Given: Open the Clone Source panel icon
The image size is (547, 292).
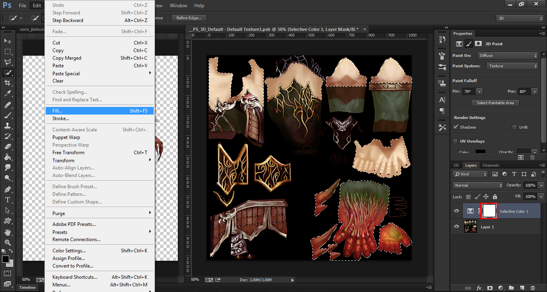Looking at the screenshot, I should click(442, 83).
